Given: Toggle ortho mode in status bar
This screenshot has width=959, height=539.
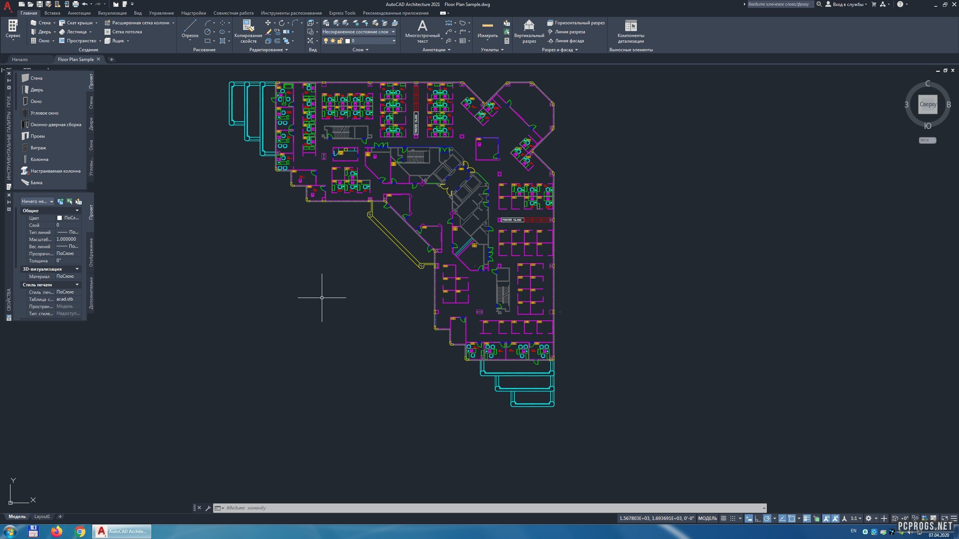Looking at the screenshot, I should [x=757, y=518].
